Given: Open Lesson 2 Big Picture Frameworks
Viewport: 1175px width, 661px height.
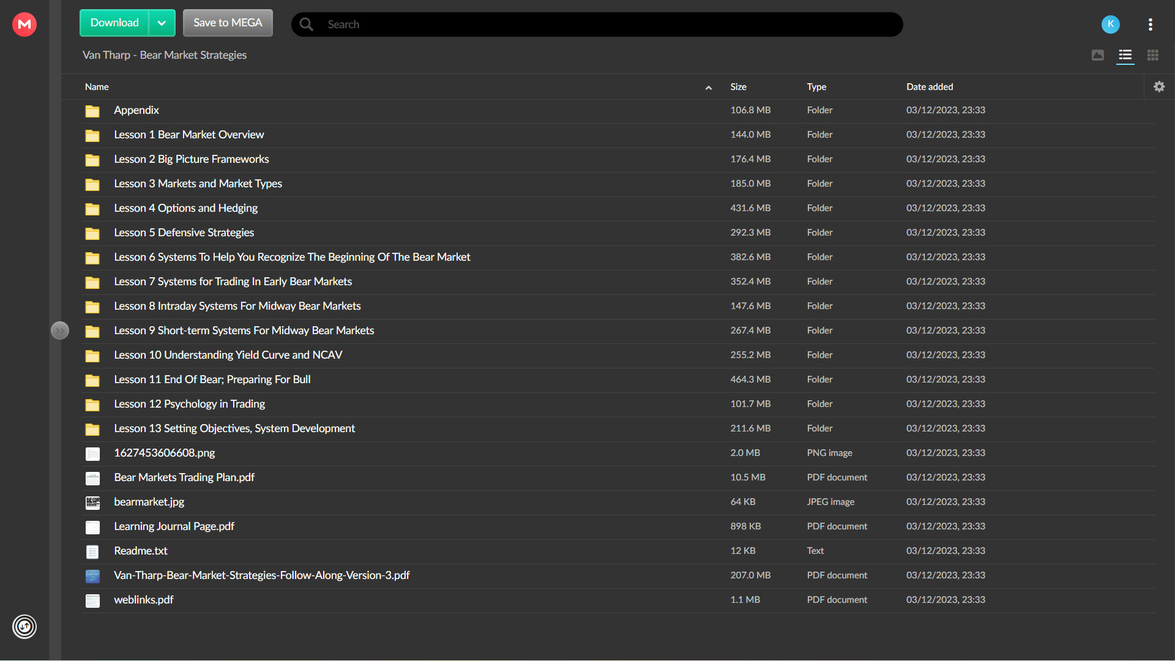Looking at the screenshot, I should point(192,159).
